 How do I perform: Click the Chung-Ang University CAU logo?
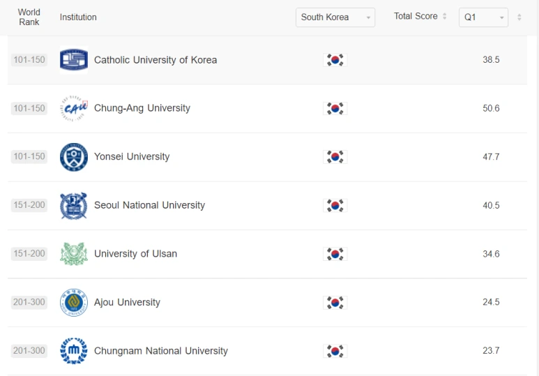point(74,108)
